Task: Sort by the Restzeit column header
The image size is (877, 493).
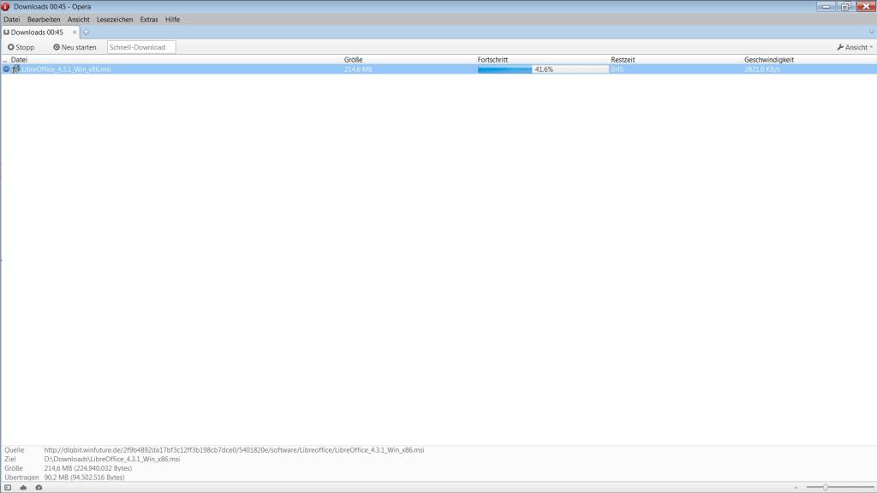Action: pos(623,60)
